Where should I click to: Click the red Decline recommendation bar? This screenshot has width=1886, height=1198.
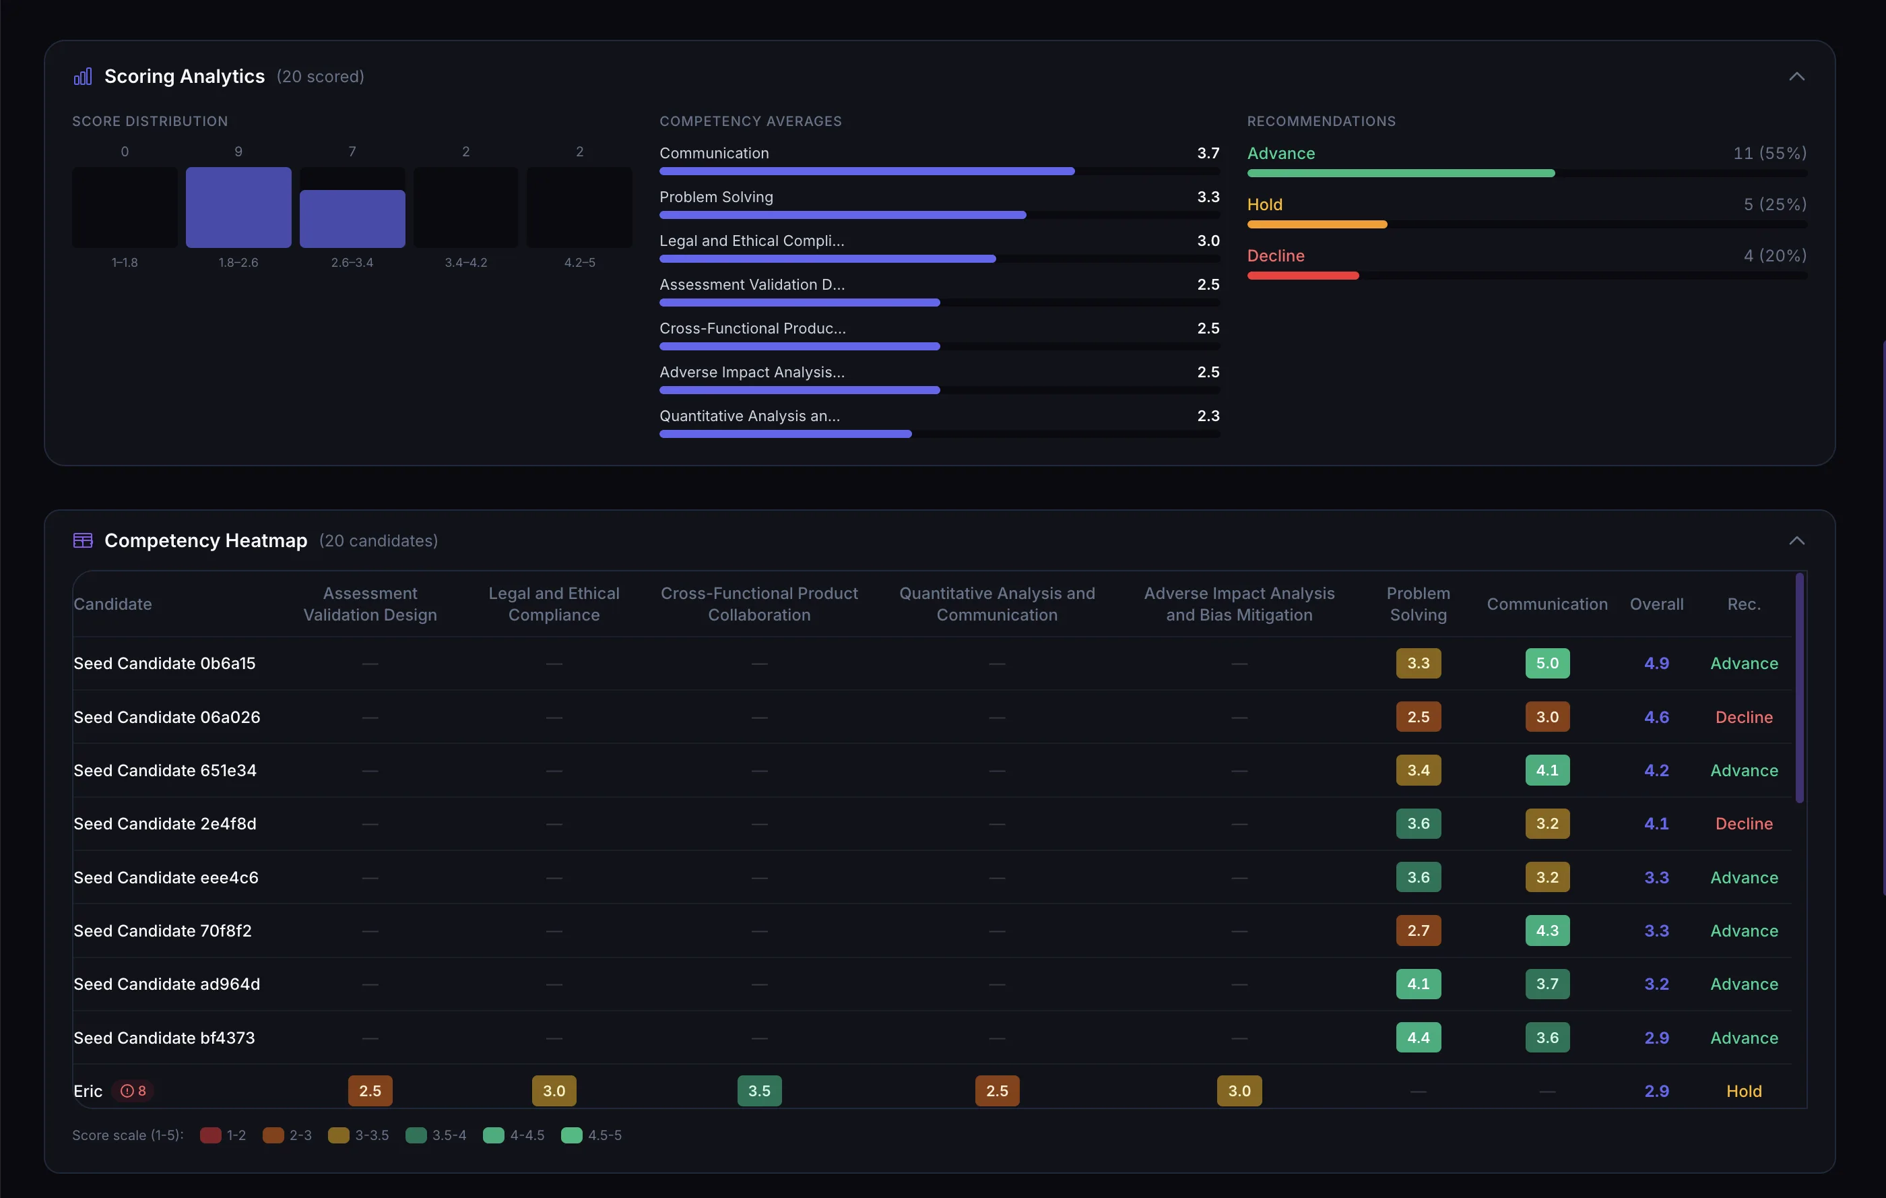pyautogui.click(x=1303, y=276)
